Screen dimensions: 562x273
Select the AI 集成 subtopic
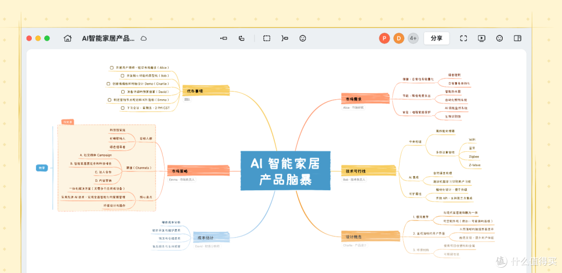(414, 178)
